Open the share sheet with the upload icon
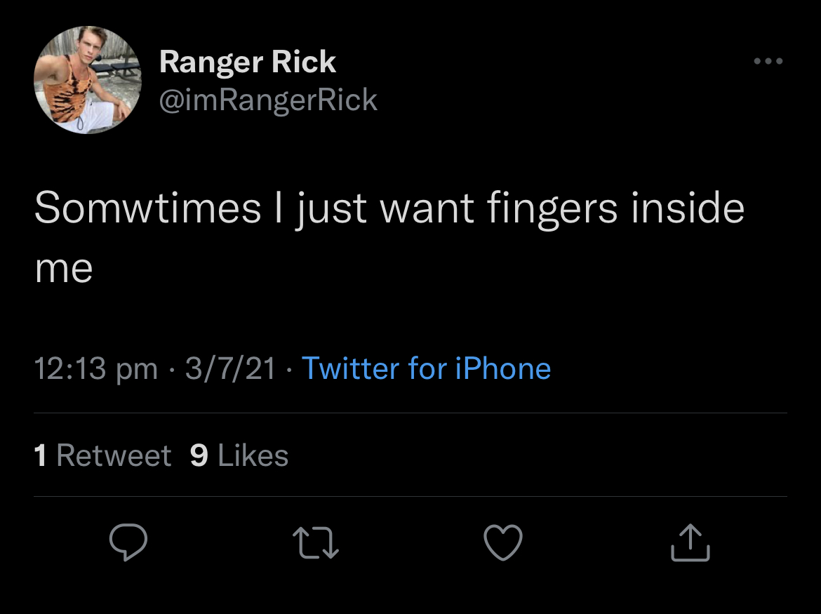 pyautogui.click(x=690, y=544)
